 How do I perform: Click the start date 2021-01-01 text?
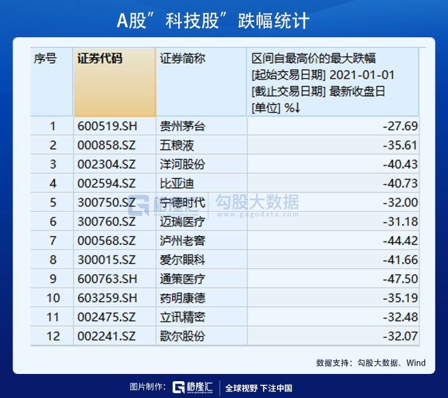coord(362,75)
